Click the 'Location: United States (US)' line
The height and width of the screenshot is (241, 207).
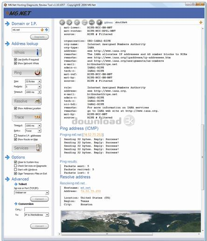pyautogui.click(x=87, y=198)
